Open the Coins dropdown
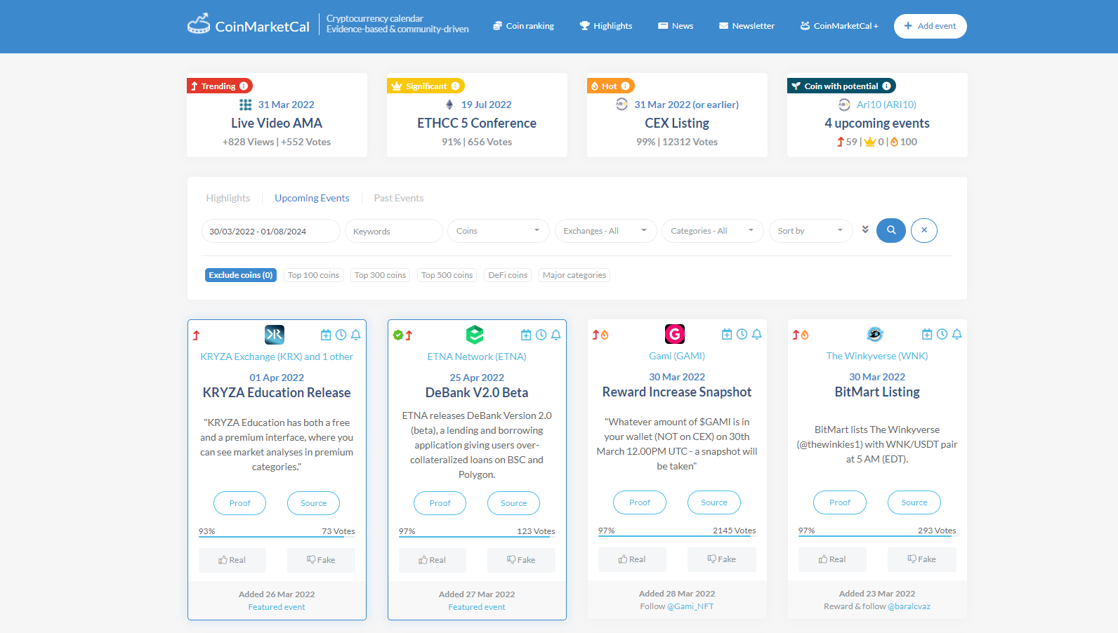 499,231
